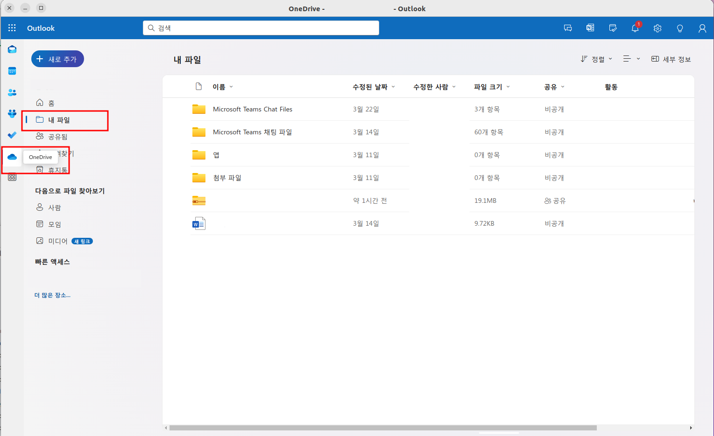
Task: Click the 3월 22일 date cell
Action: point(366,109)
